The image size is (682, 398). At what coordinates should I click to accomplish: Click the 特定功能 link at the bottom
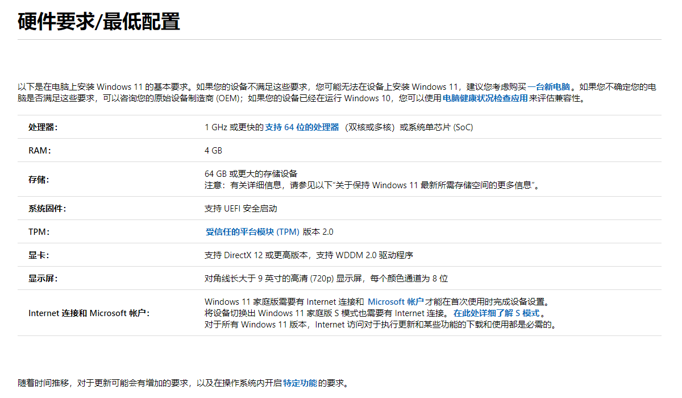click(300, 383)
